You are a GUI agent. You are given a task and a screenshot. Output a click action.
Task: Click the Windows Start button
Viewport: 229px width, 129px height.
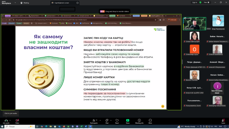pyautogui.click(x=3, y=126)
